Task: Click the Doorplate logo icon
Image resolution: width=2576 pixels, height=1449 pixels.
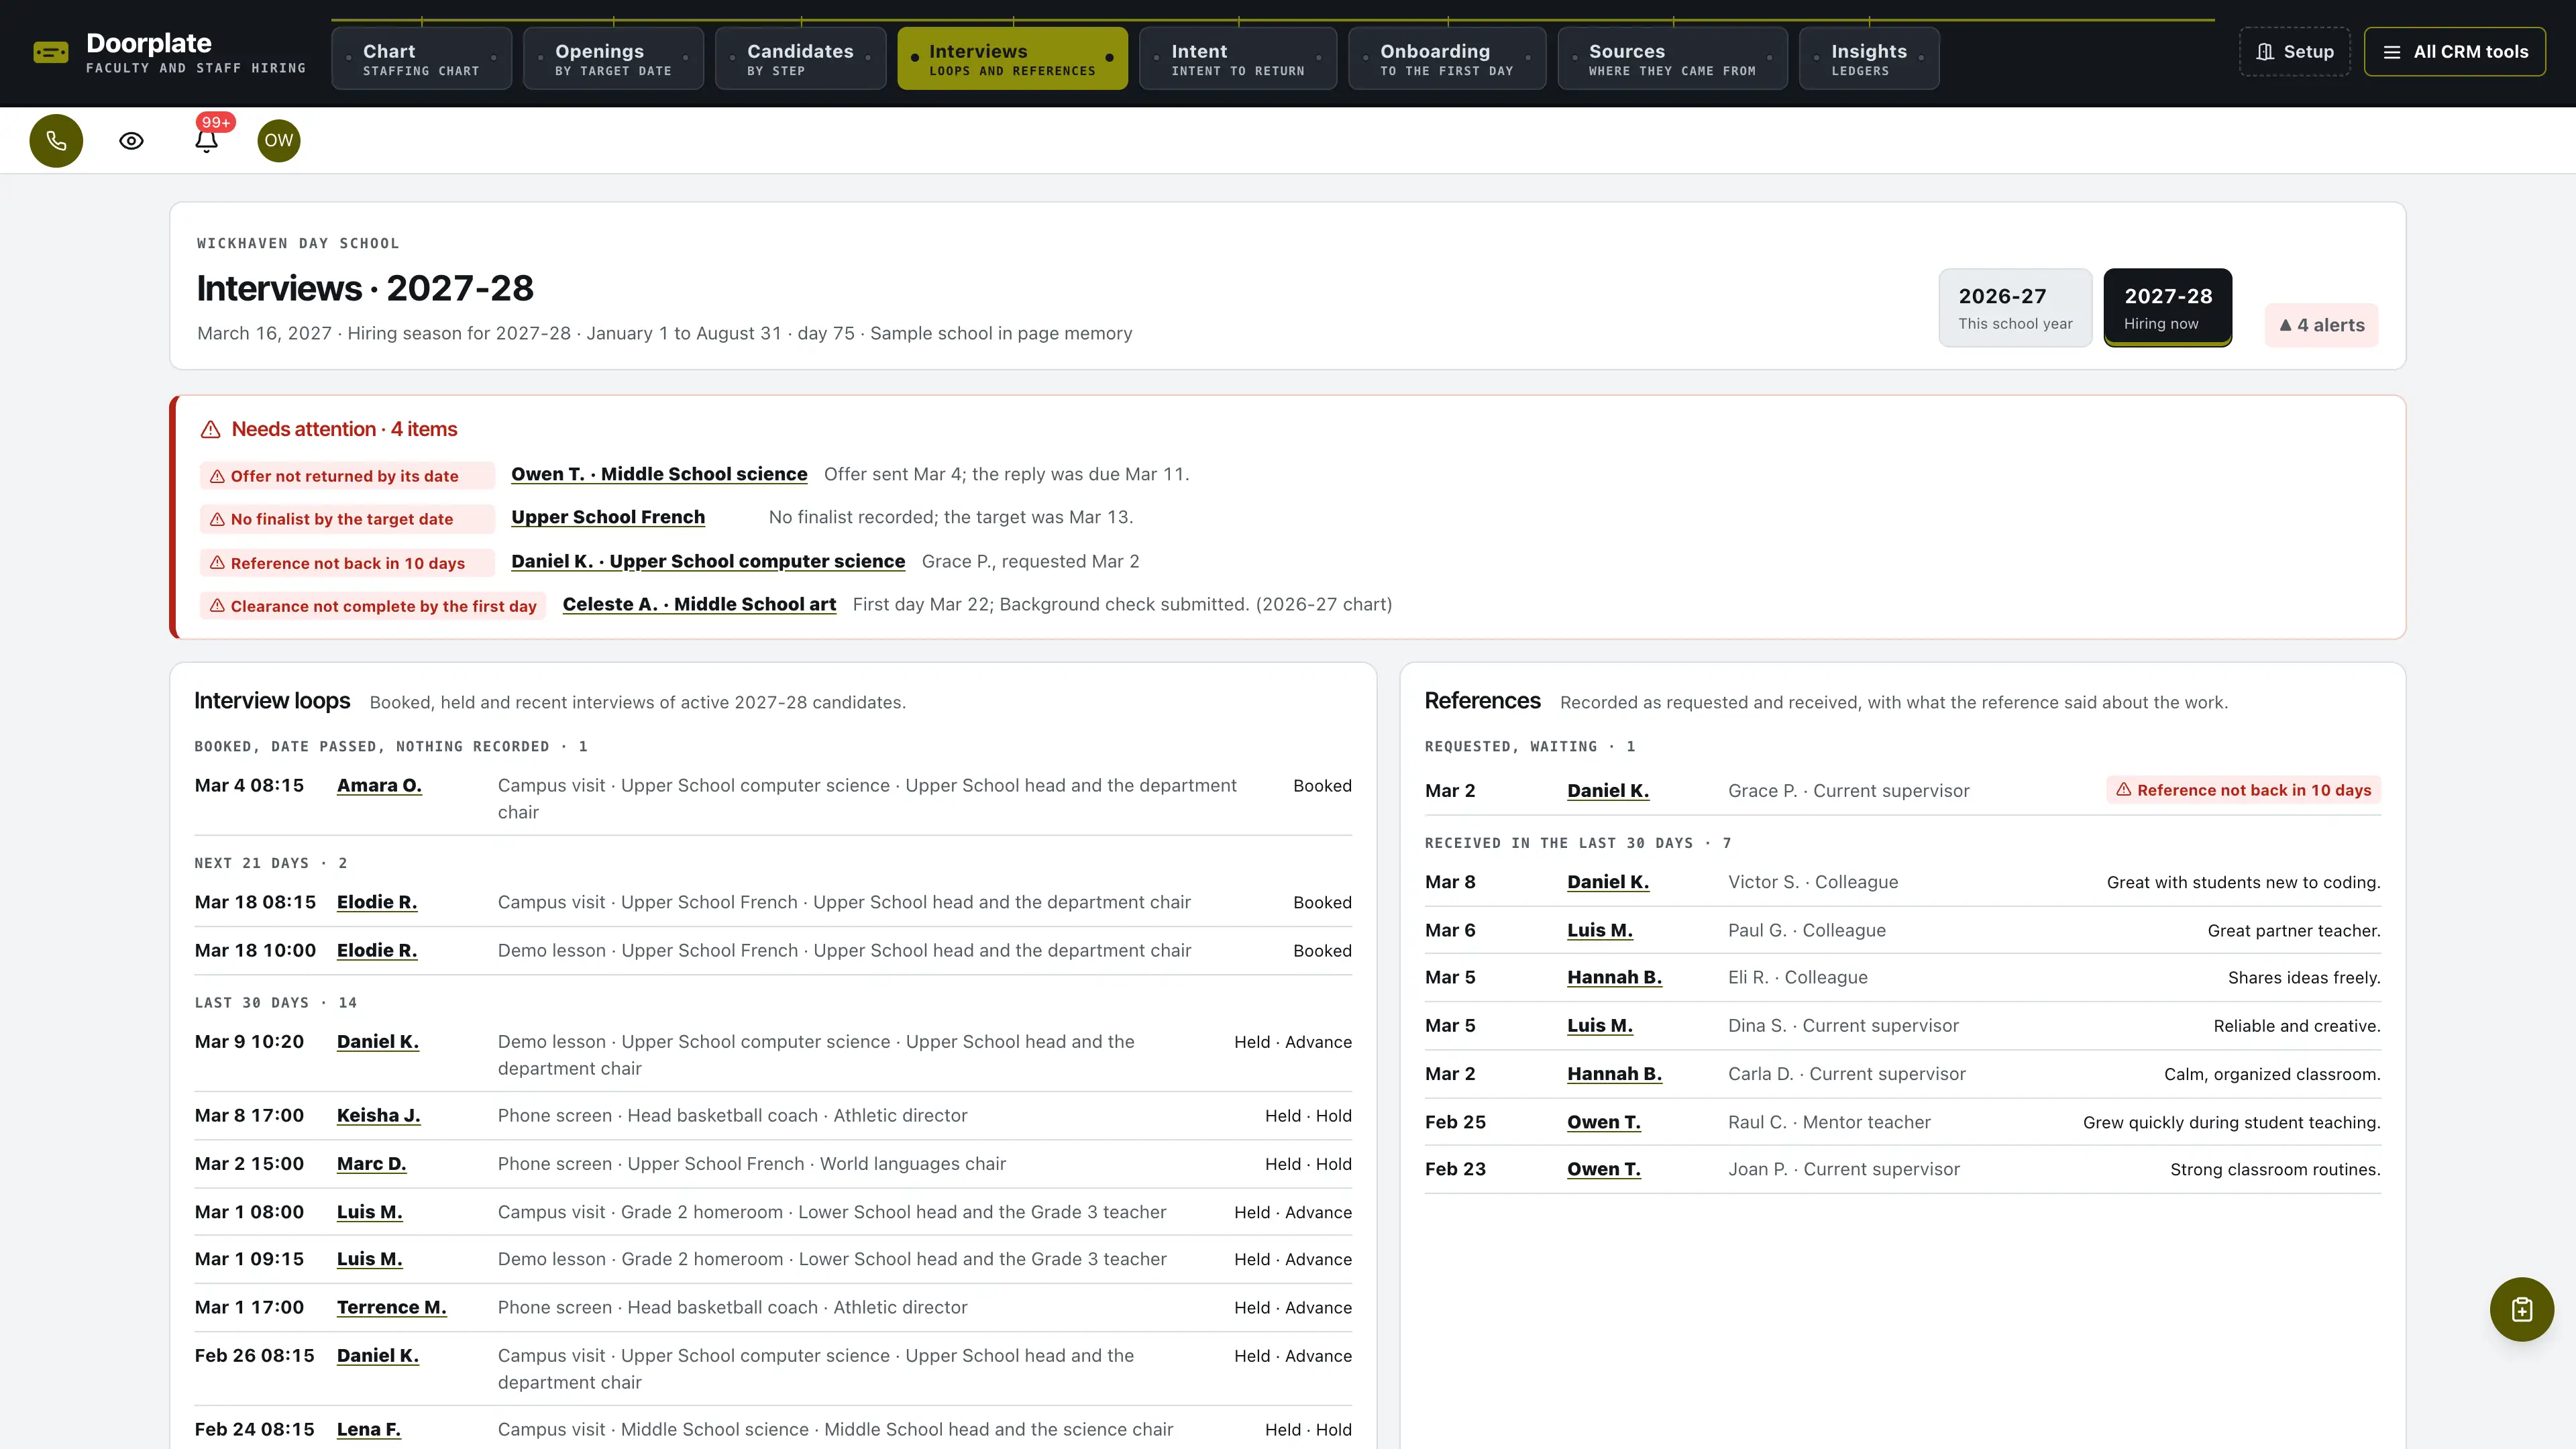Action: (x=51, y=53)
